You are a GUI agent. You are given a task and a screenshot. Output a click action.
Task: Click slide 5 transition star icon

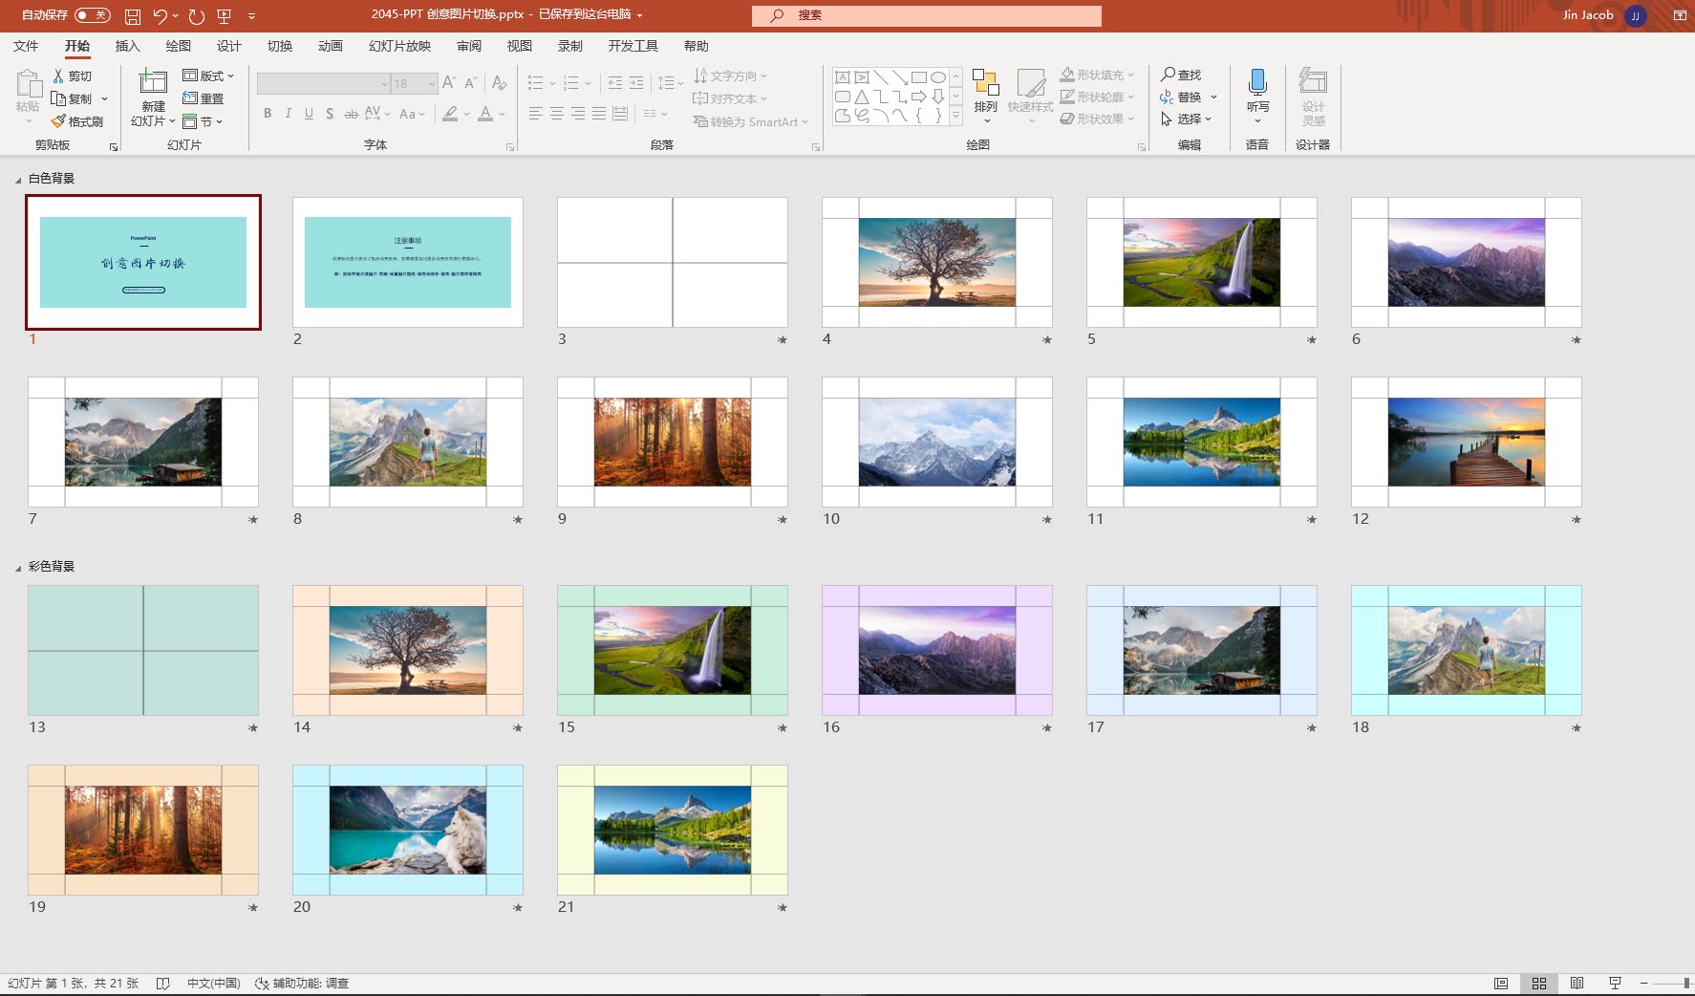[x=1312, y=339]
